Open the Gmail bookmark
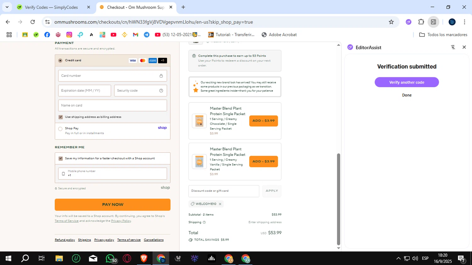Image resolution: width=472 pixels, height=265 pixels. (x=136, y=35)
